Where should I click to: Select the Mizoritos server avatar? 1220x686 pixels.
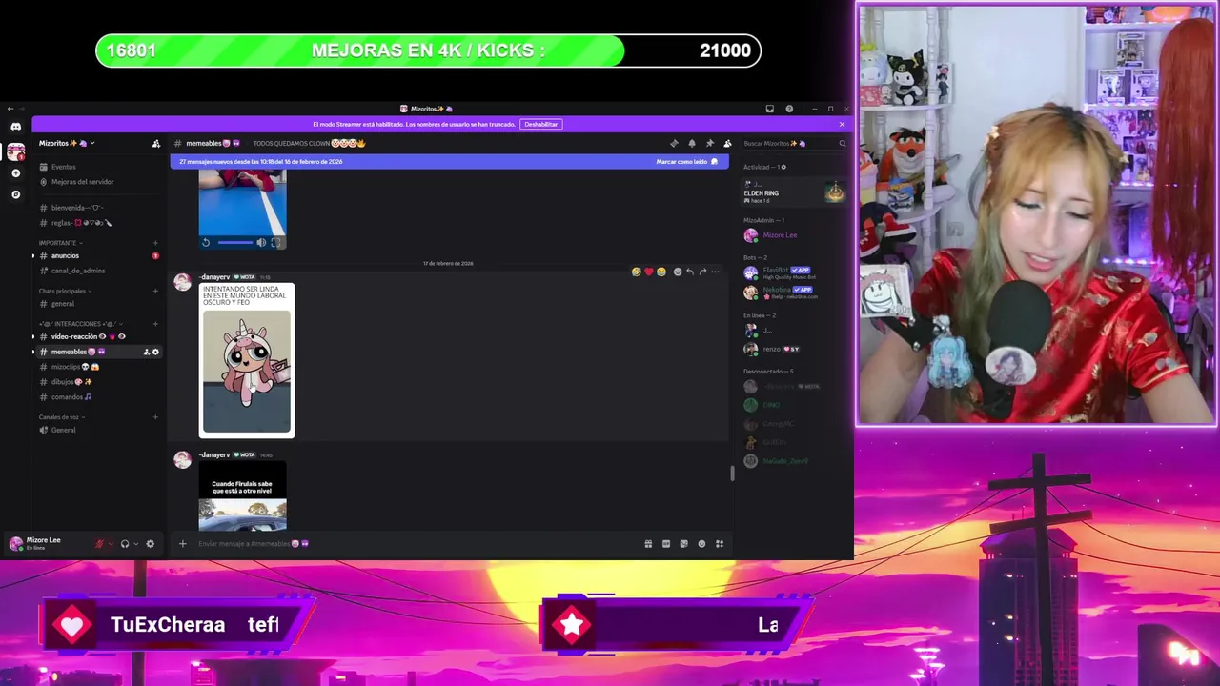tap(15, 152)
